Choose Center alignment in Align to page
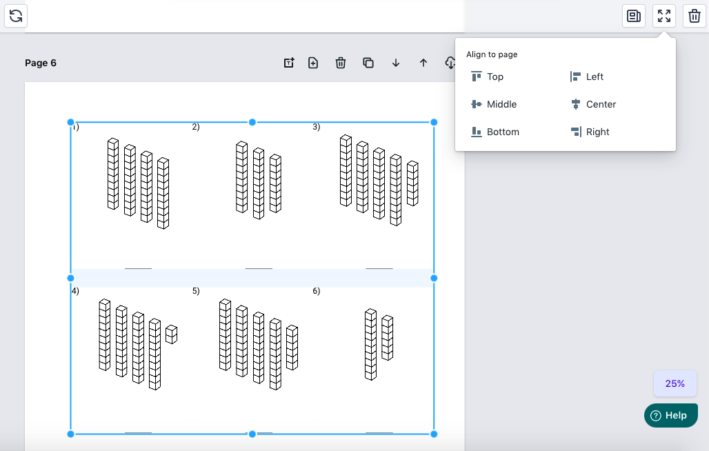The width and height of the screenshot is (709, 451). click(x=593, y=104)
